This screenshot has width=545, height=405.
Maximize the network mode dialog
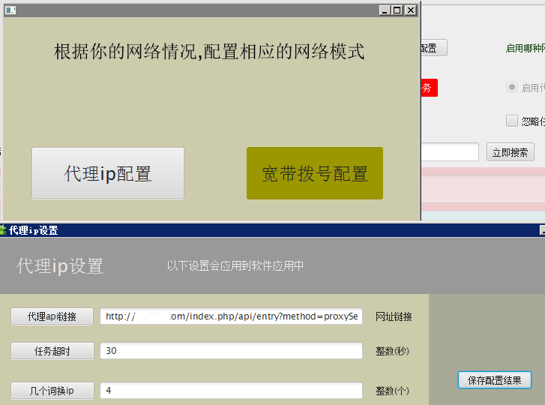397,10
